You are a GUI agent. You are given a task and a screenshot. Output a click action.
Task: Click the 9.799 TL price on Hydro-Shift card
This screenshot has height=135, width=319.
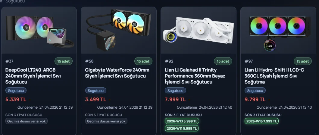pyautogui.click(x=255, y=99)
